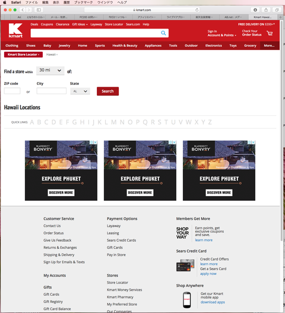285x313 pixels.
Task: Click the Shop Your Way logo
Action: [x=182, y=233]
